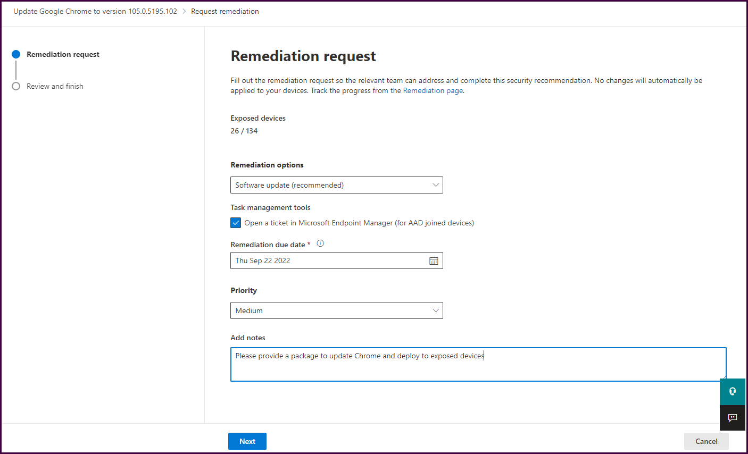Open the calendar picker for the due date
This screenshot has width=748, height=454.
tap(434, 260)
